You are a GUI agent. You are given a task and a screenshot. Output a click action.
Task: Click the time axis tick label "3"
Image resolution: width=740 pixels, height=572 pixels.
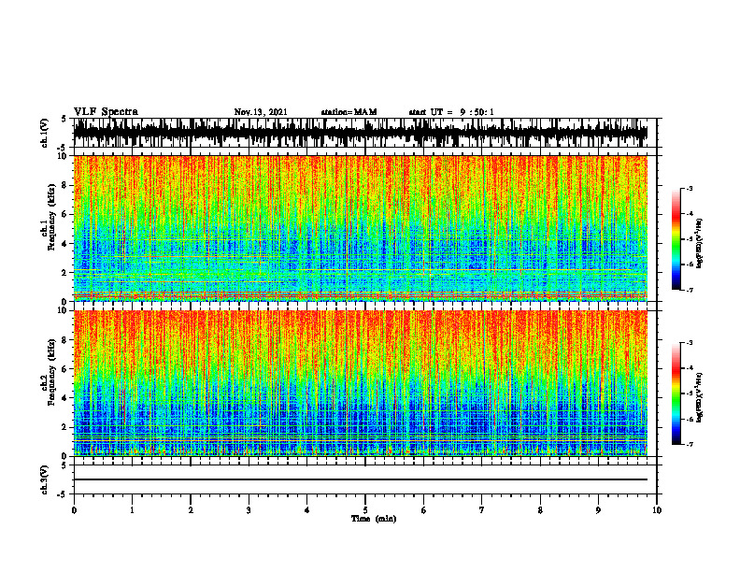point(249,510)
